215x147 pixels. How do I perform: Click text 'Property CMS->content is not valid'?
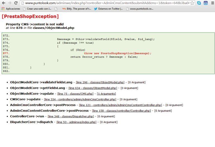point(35,24)
